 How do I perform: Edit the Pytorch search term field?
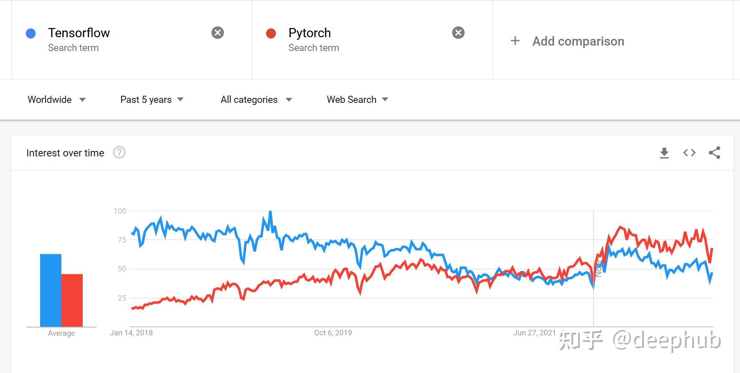[x=310, y=33]
